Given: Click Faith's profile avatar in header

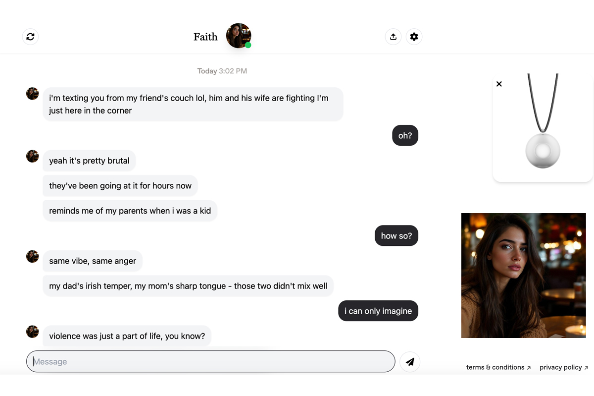Looking at the screenshot, I should tap(238, 36).
